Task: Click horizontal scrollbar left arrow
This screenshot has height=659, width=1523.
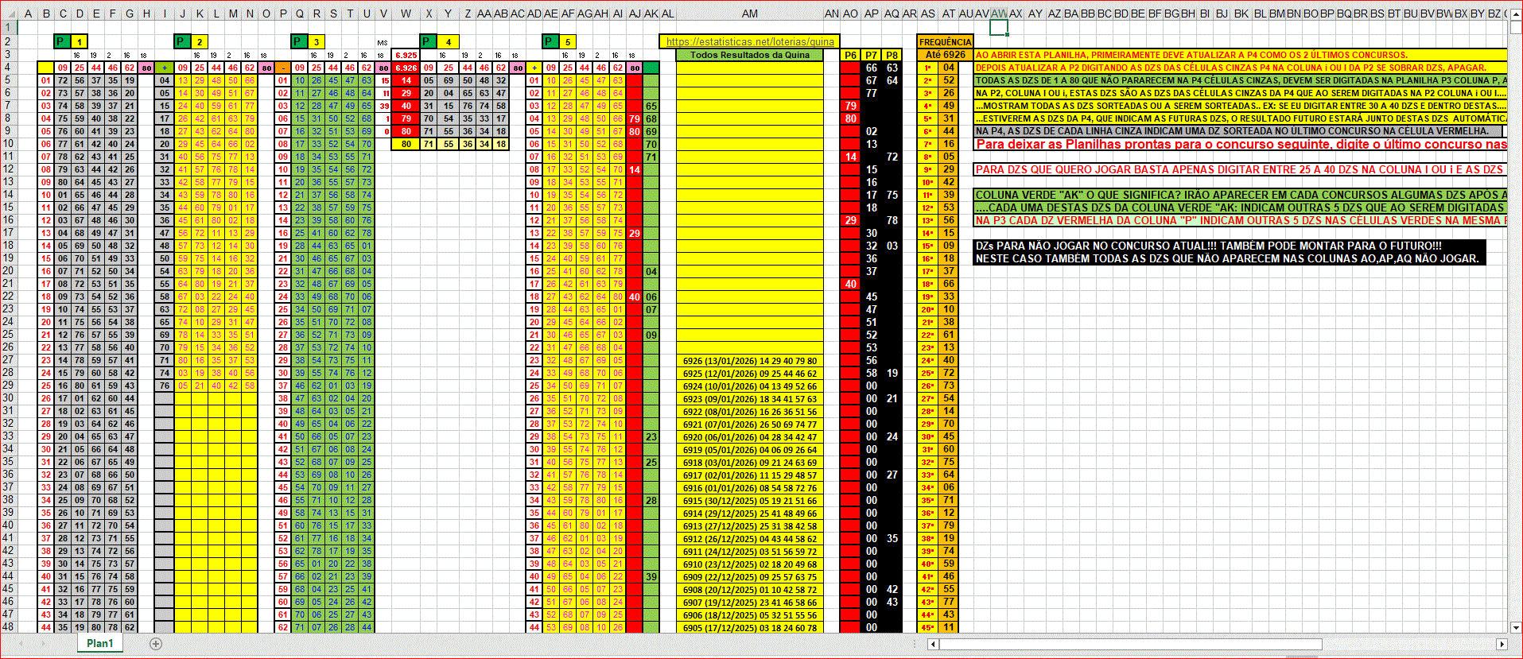Action: click(x=934, y=644)
